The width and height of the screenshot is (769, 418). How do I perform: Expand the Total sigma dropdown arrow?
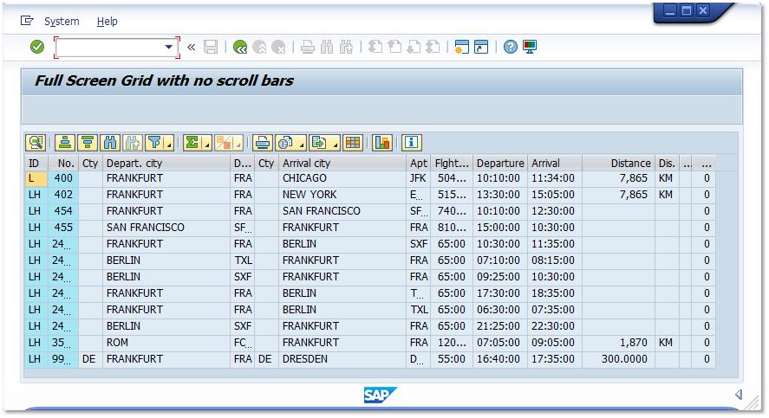(x=207, y=145)
